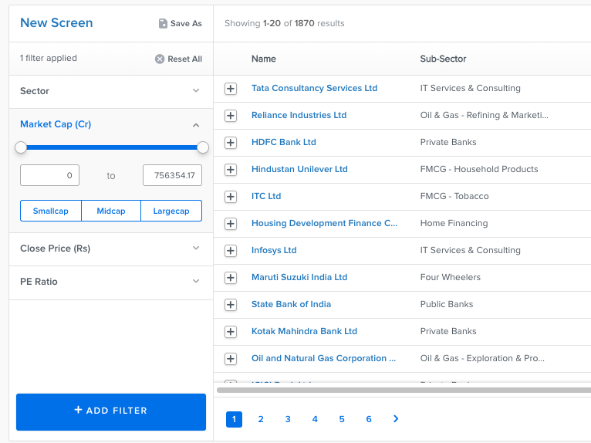Open results page 5

[x=342, y=419]
